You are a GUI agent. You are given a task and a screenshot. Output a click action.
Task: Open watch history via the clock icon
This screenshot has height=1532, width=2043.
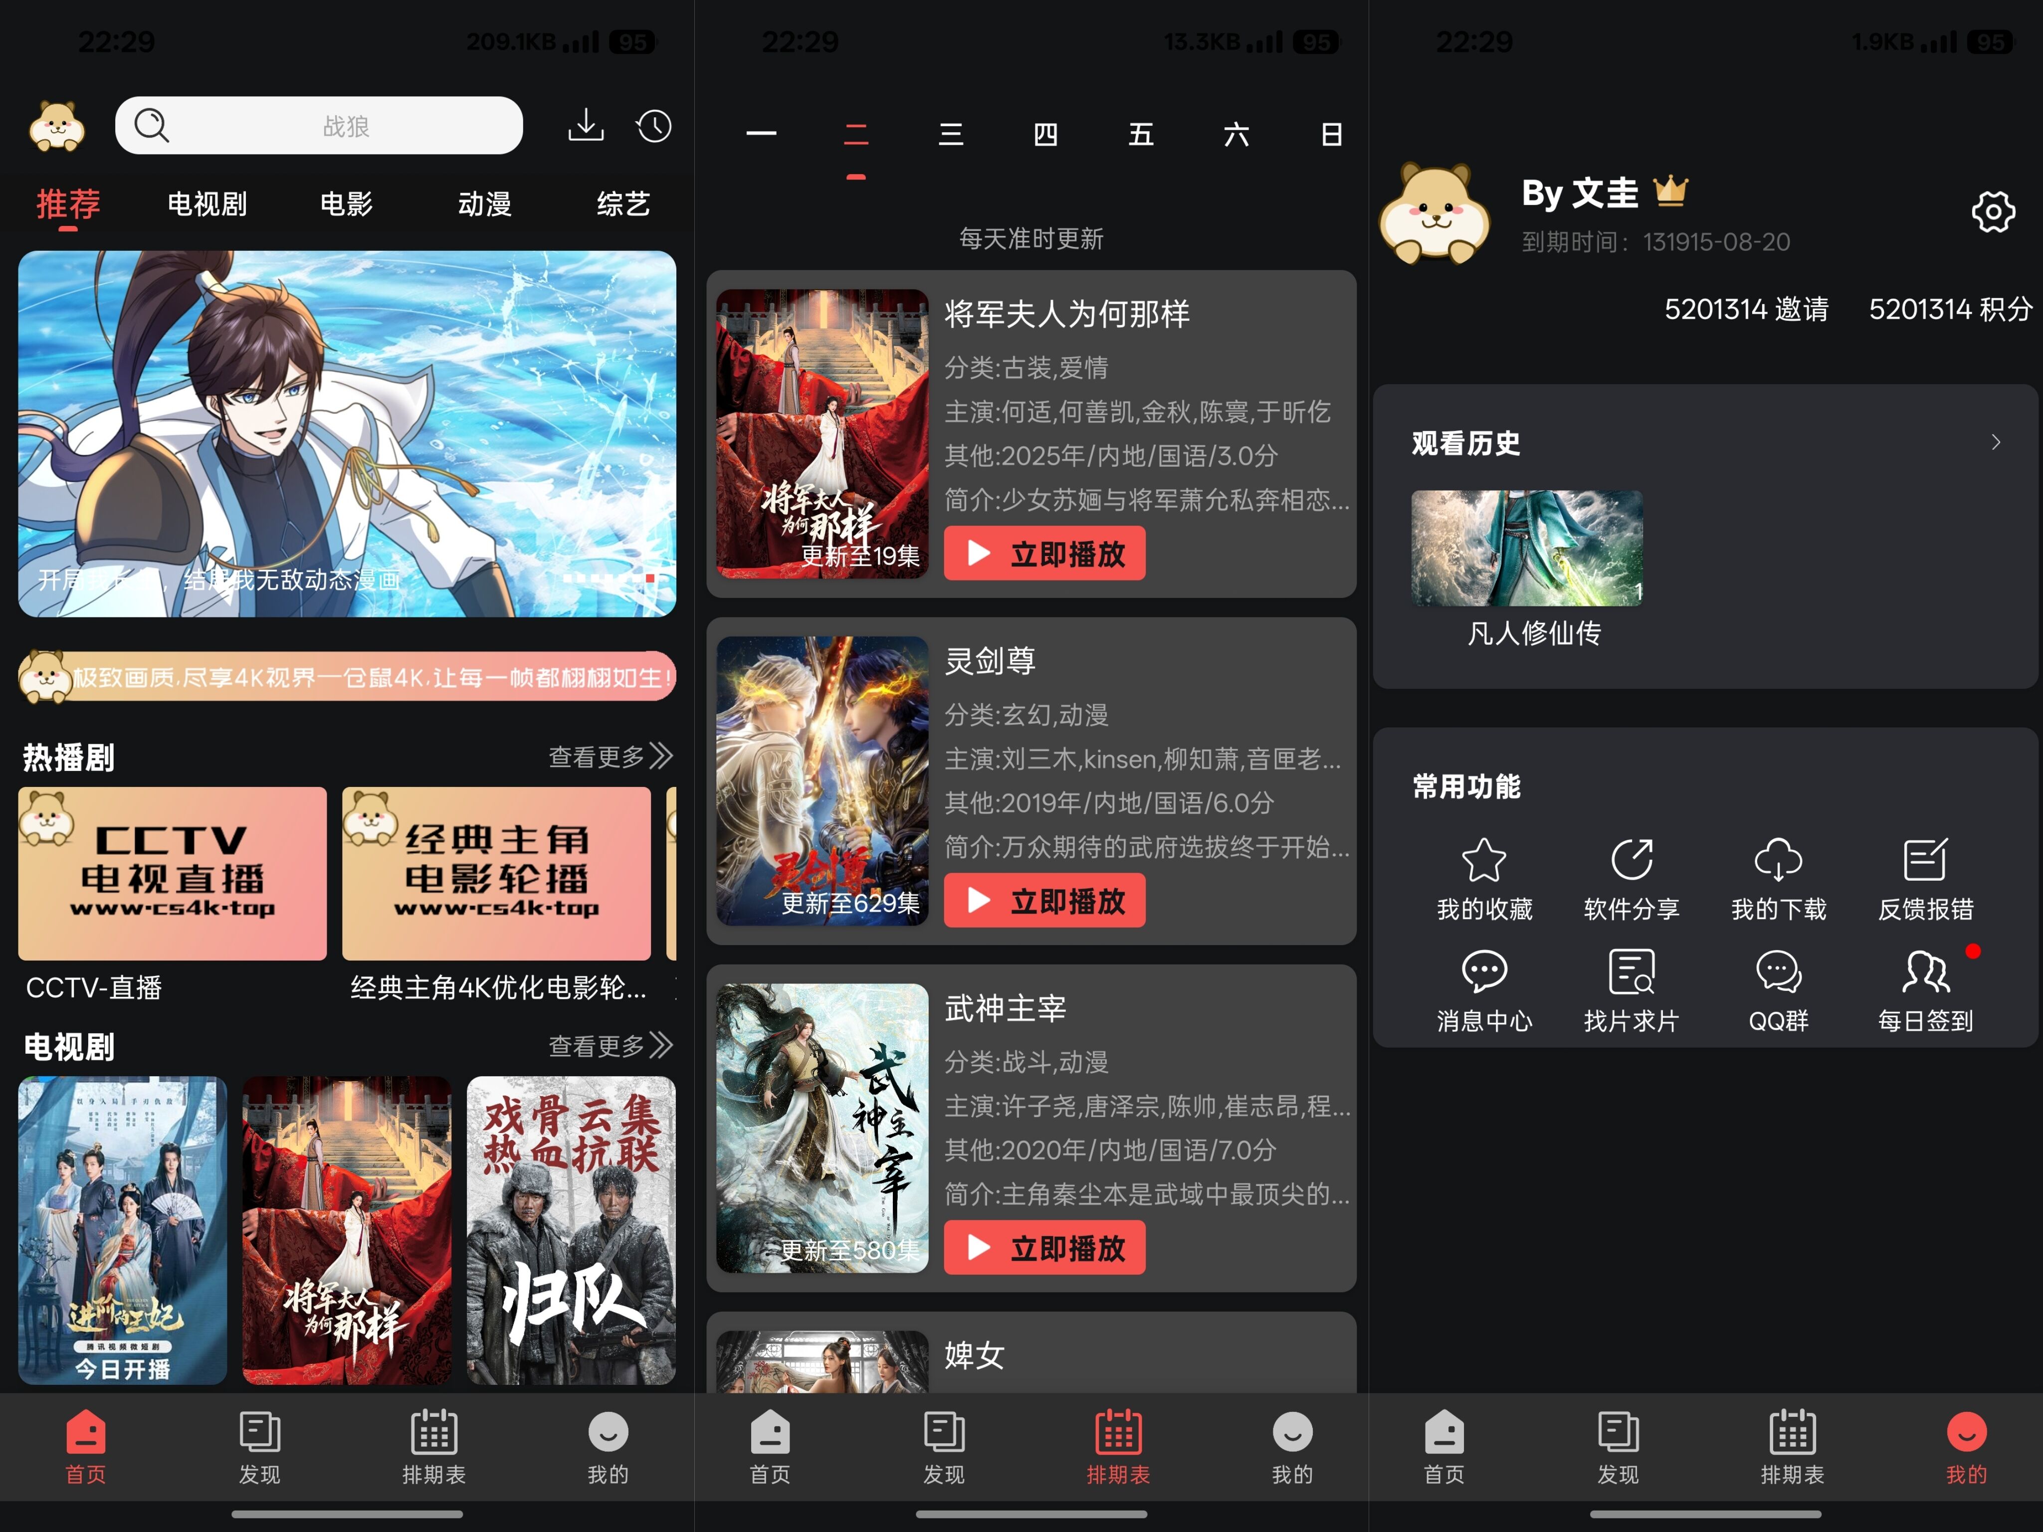[x=654, y=126]
